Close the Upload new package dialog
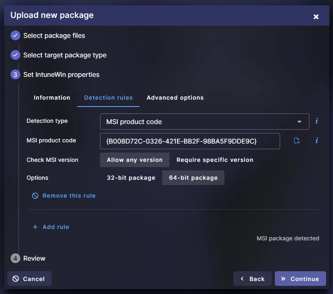 pos(316,17)
